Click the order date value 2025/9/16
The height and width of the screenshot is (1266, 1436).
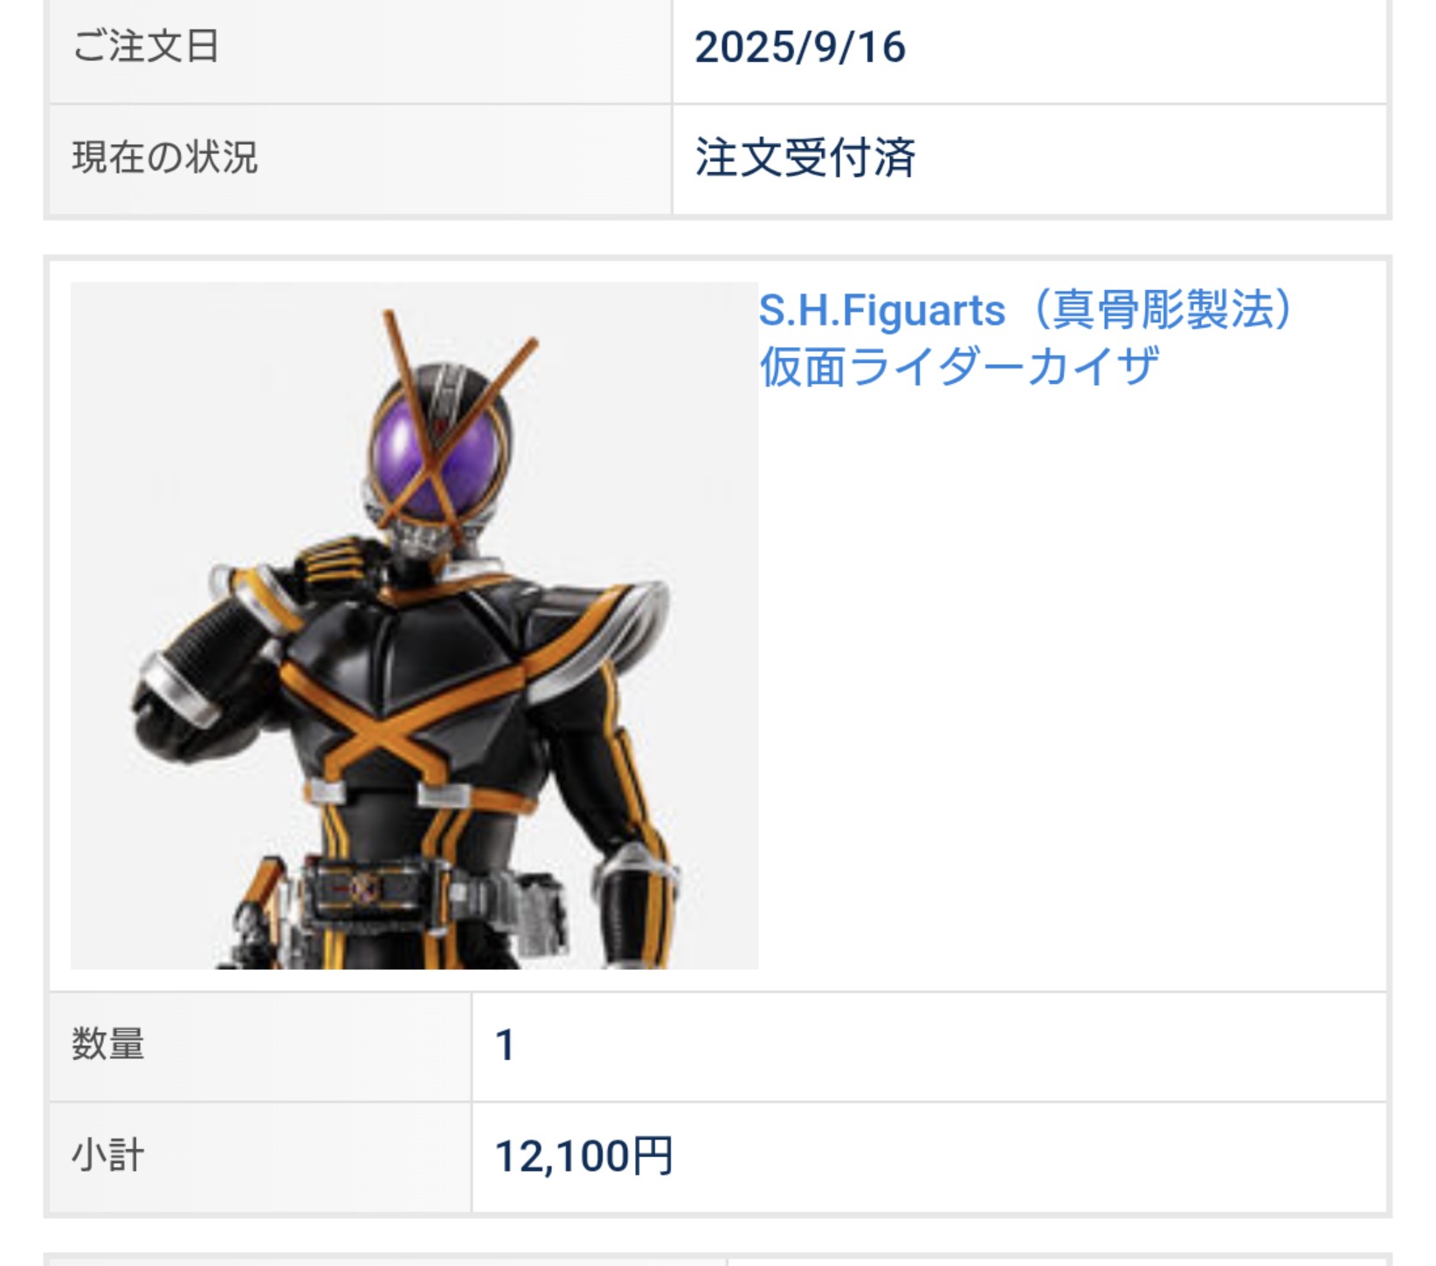coord(799,47)
